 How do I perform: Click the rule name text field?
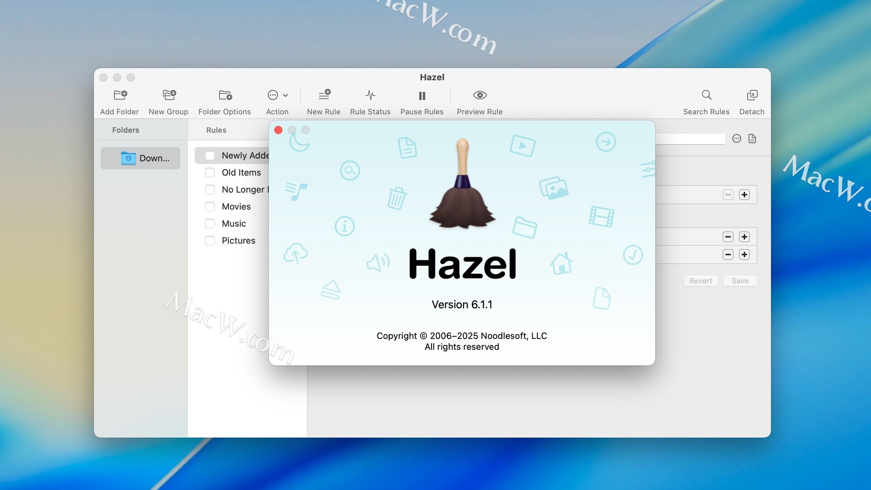tap(690, 139)
